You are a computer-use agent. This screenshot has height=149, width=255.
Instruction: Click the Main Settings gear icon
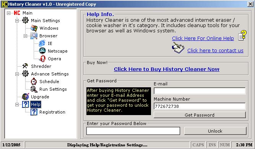25,21
